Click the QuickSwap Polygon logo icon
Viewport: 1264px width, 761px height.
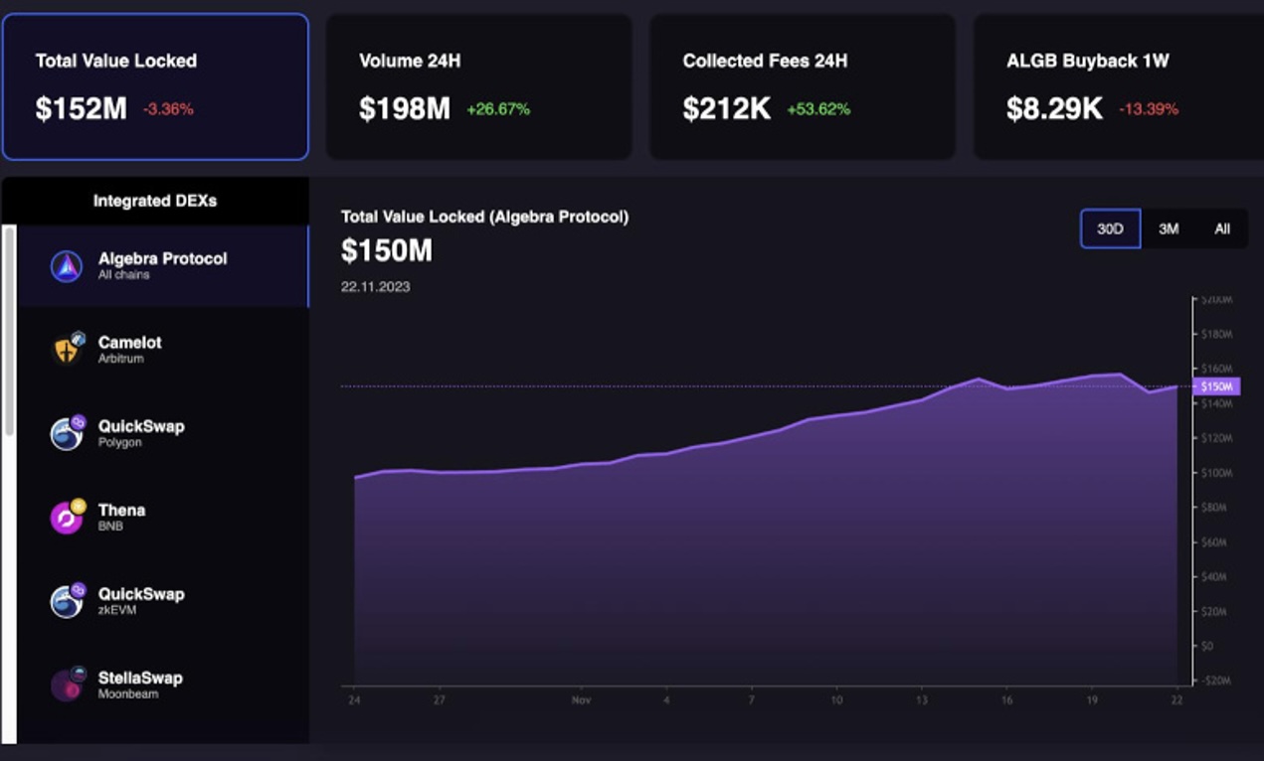pos(67,433)
